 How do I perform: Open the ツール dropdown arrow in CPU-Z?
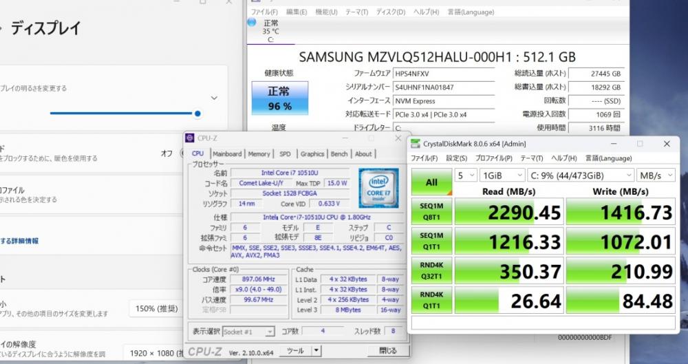(316, 350)
